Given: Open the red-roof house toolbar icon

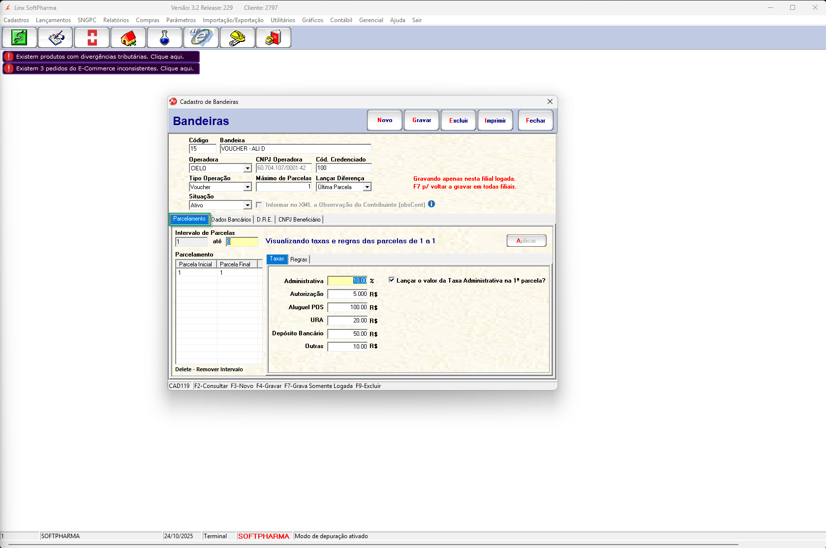Looking at the screenshot, I should 129,37.
